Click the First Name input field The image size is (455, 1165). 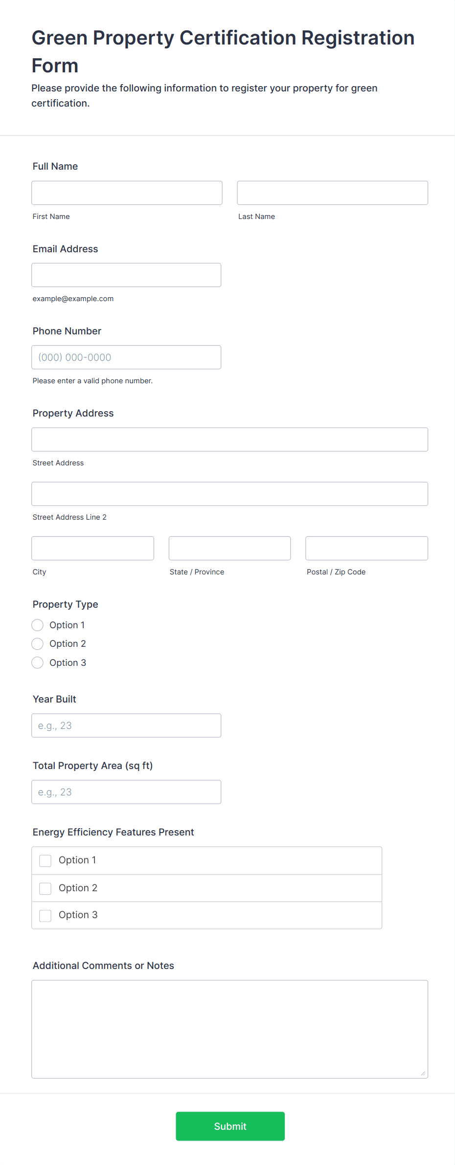[127, 193]
